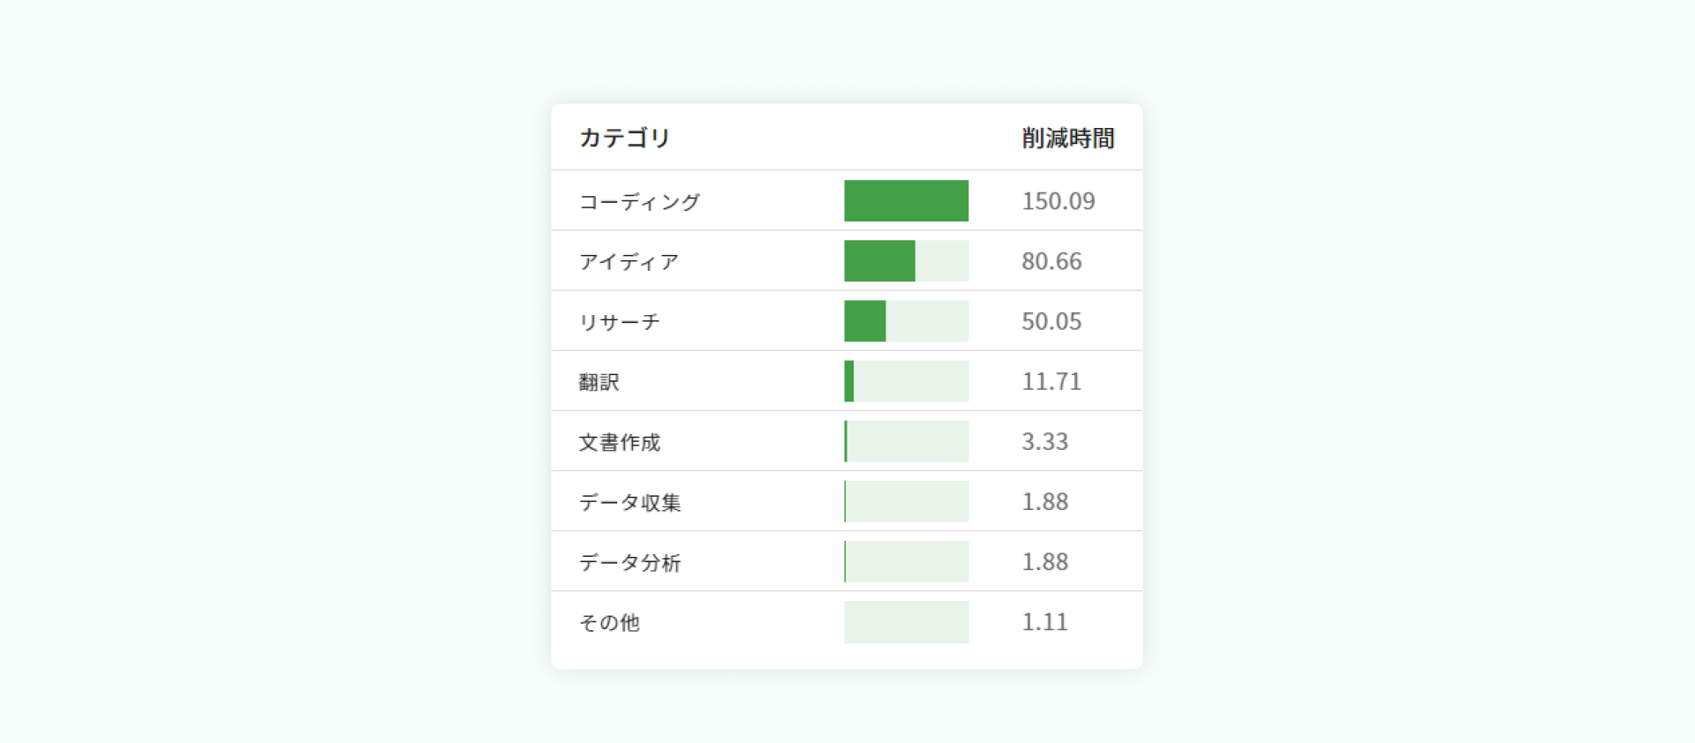Viewport: 1695px width, 743px height.
Task: Click the データ収集 category label
Action: pyautogui.click(x=629, y=501)
